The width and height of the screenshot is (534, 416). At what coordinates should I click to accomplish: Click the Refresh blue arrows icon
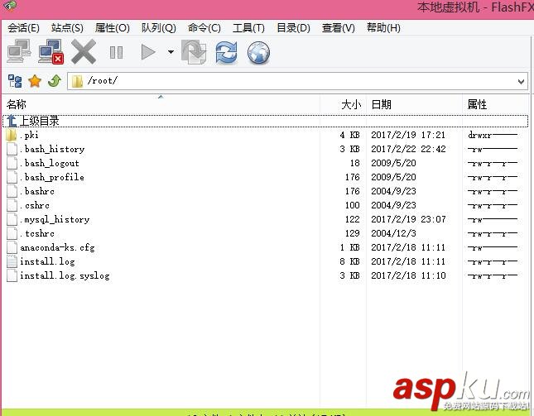pyautogui.click(x=226, y=52)
